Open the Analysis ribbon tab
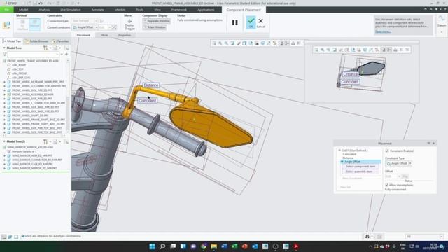Image resolution: width=448 pixels, height=252 pixels. coord(44,10)
